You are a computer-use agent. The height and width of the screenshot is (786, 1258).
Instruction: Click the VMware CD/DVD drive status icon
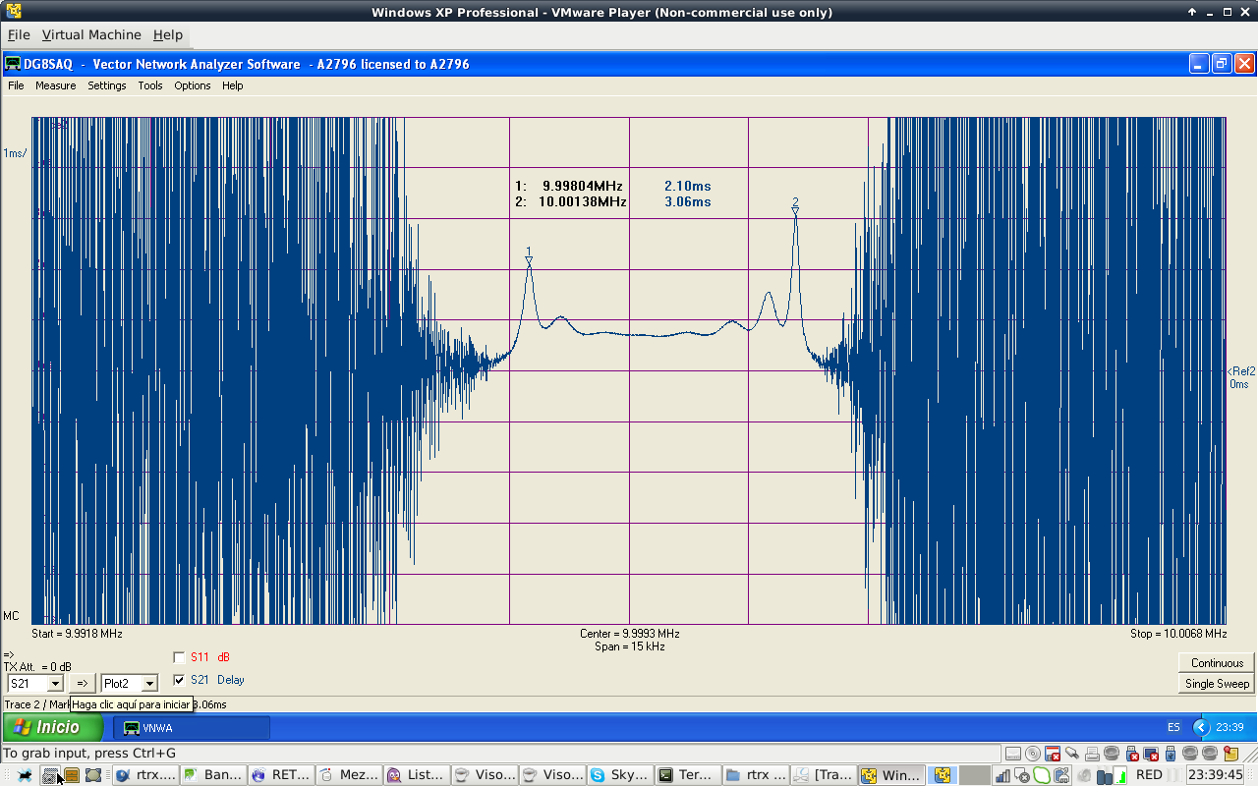point(1033,754)
